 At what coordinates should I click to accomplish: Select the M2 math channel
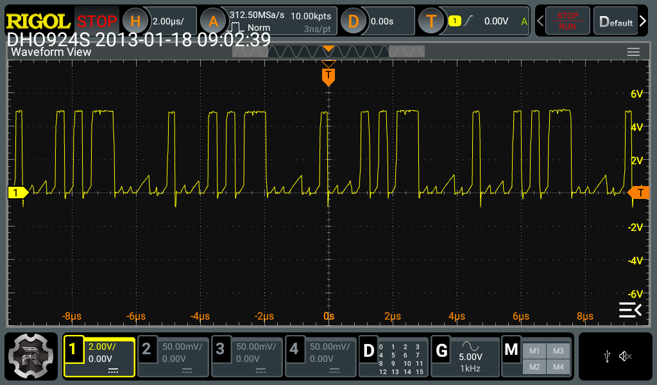pyautogui.click(x=534, y=367)
